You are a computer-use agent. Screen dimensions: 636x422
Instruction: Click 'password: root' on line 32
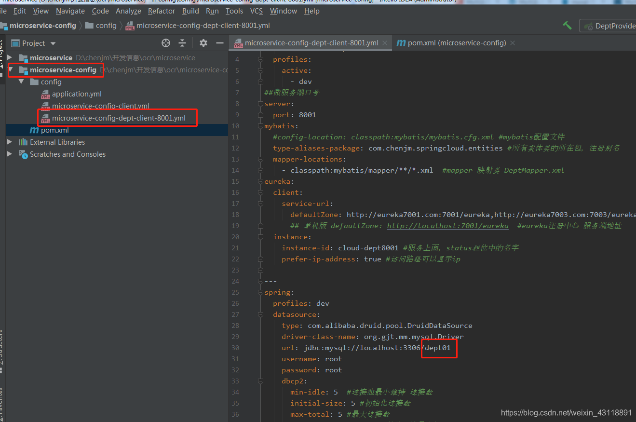coord(311,370)
